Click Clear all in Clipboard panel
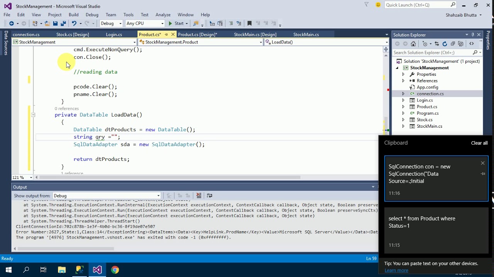494x277 pixels. 479,143
